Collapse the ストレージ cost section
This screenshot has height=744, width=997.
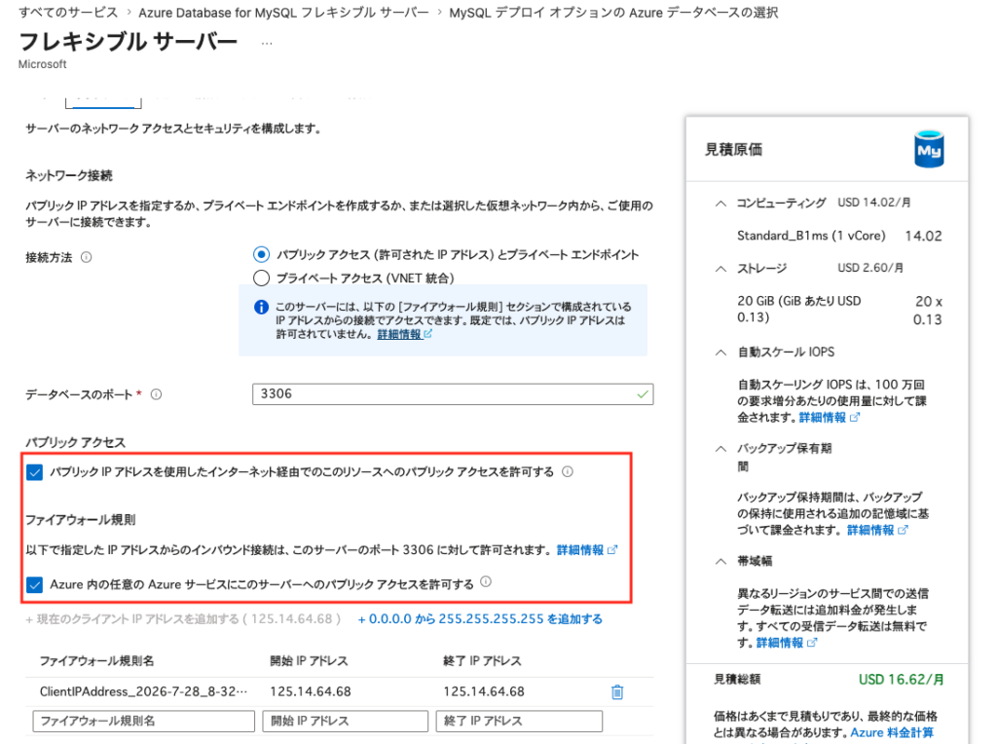click(720, 269)
